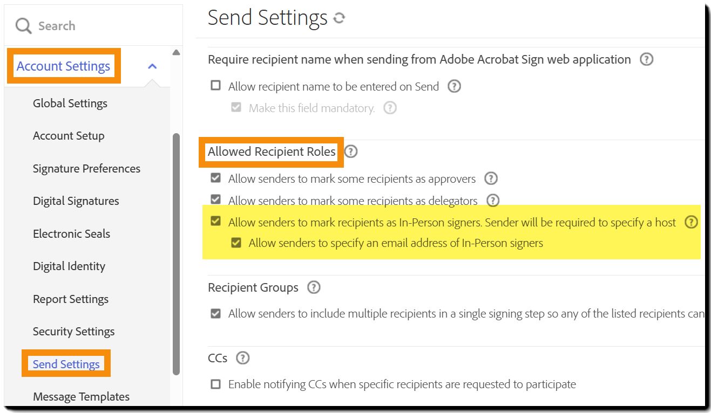The height and width of the screenshot is (413, 711).
Task: Open Global Settings in sidebar
Action: coord(70,104)
